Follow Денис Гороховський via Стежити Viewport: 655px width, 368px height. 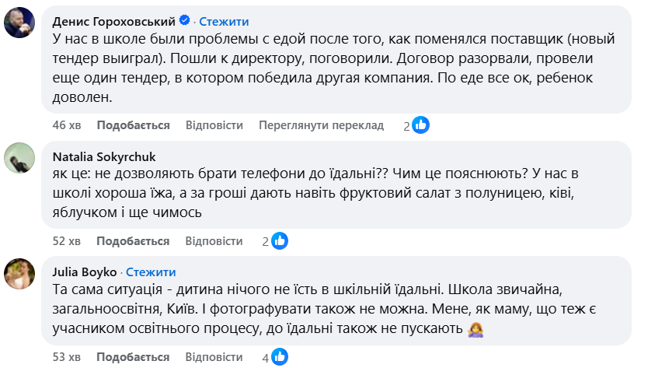(221, 19)
